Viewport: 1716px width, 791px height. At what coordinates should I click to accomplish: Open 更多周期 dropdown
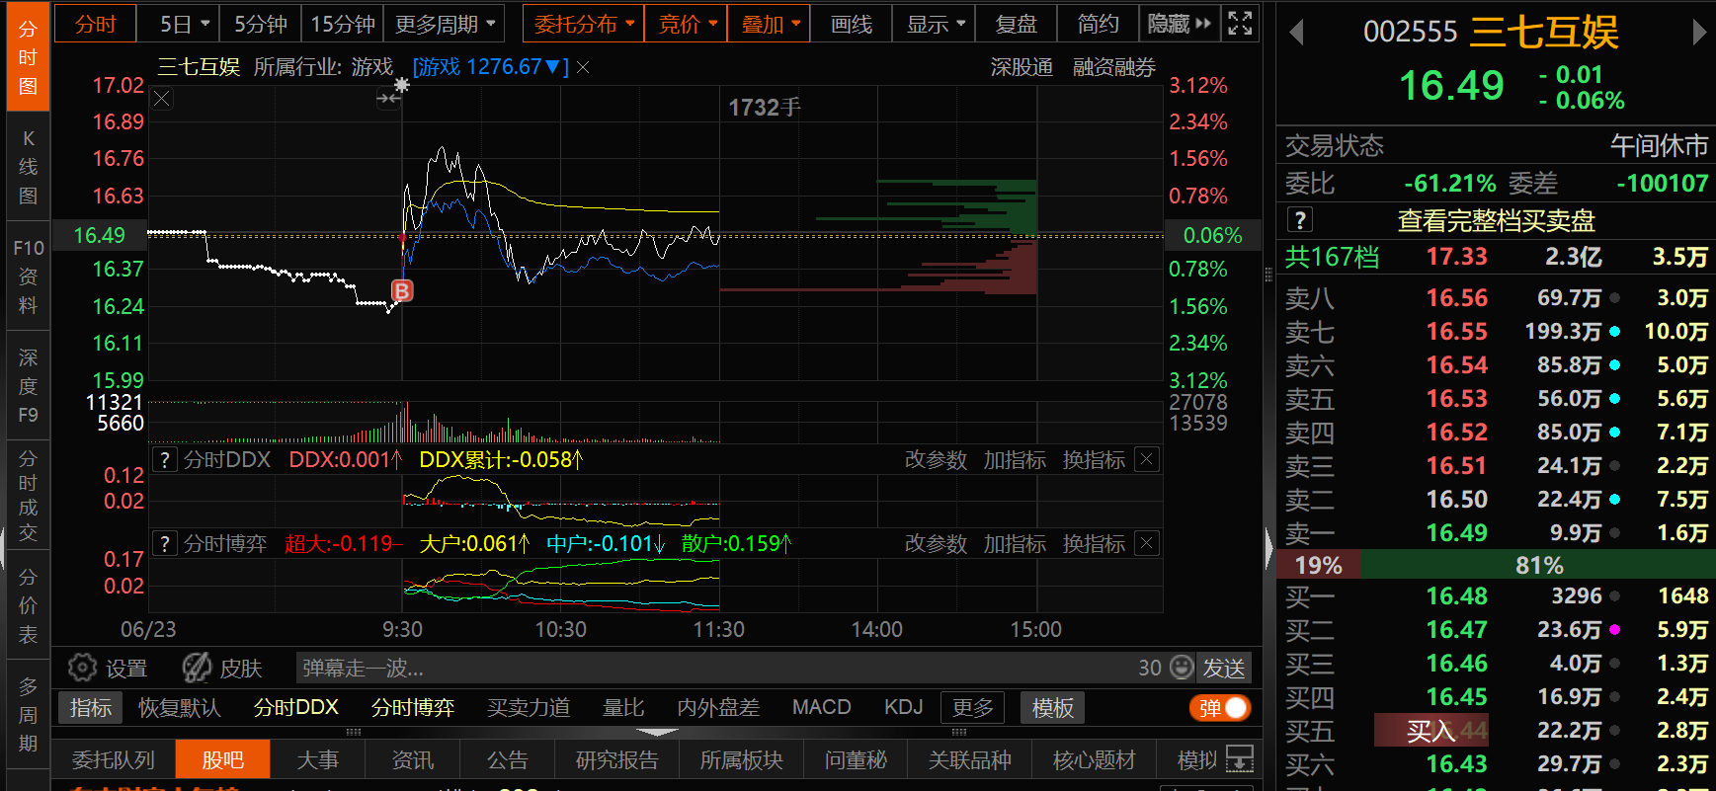446,24
